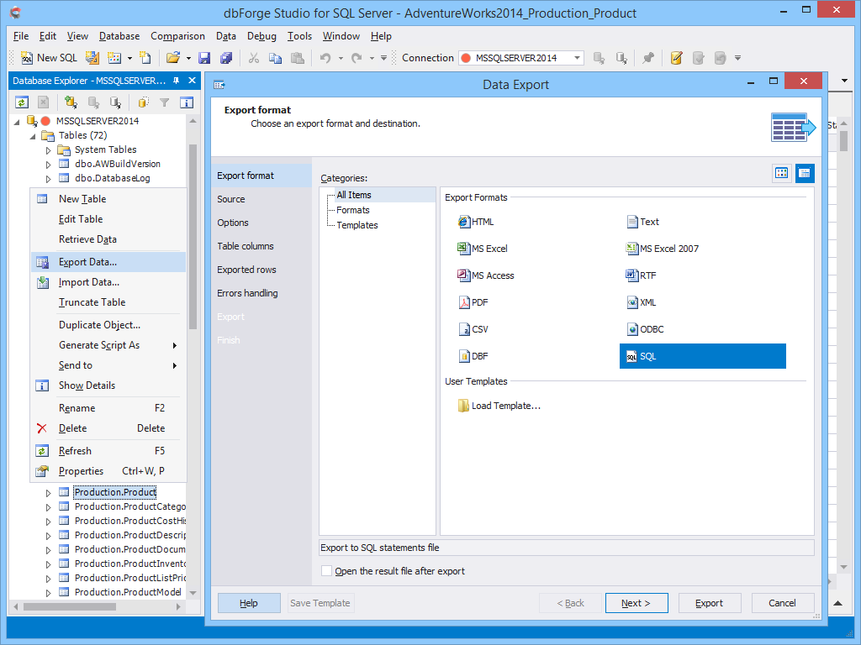Click the Help button in Data Export

click(249, 603)
